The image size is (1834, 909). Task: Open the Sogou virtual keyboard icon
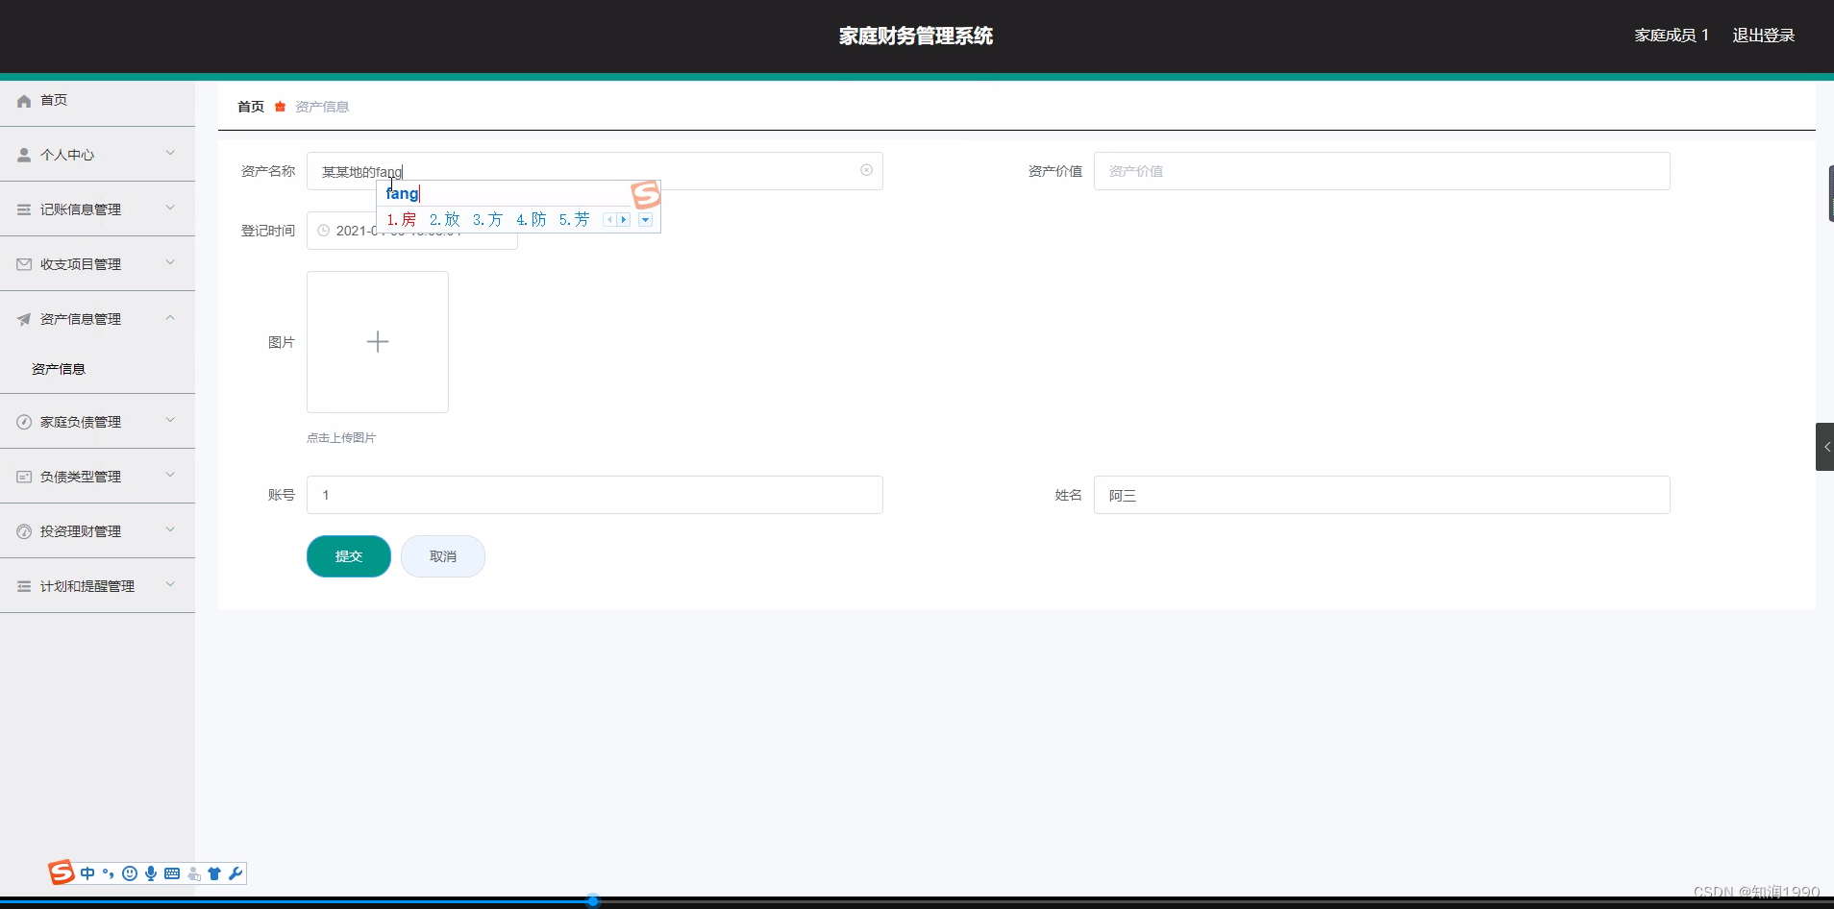pyautogui.click(x=173, y=873)
